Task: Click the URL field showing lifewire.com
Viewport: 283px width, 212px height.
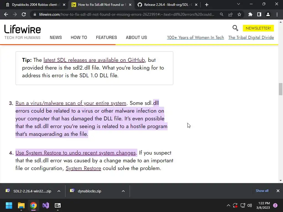Action: (127, 14)
